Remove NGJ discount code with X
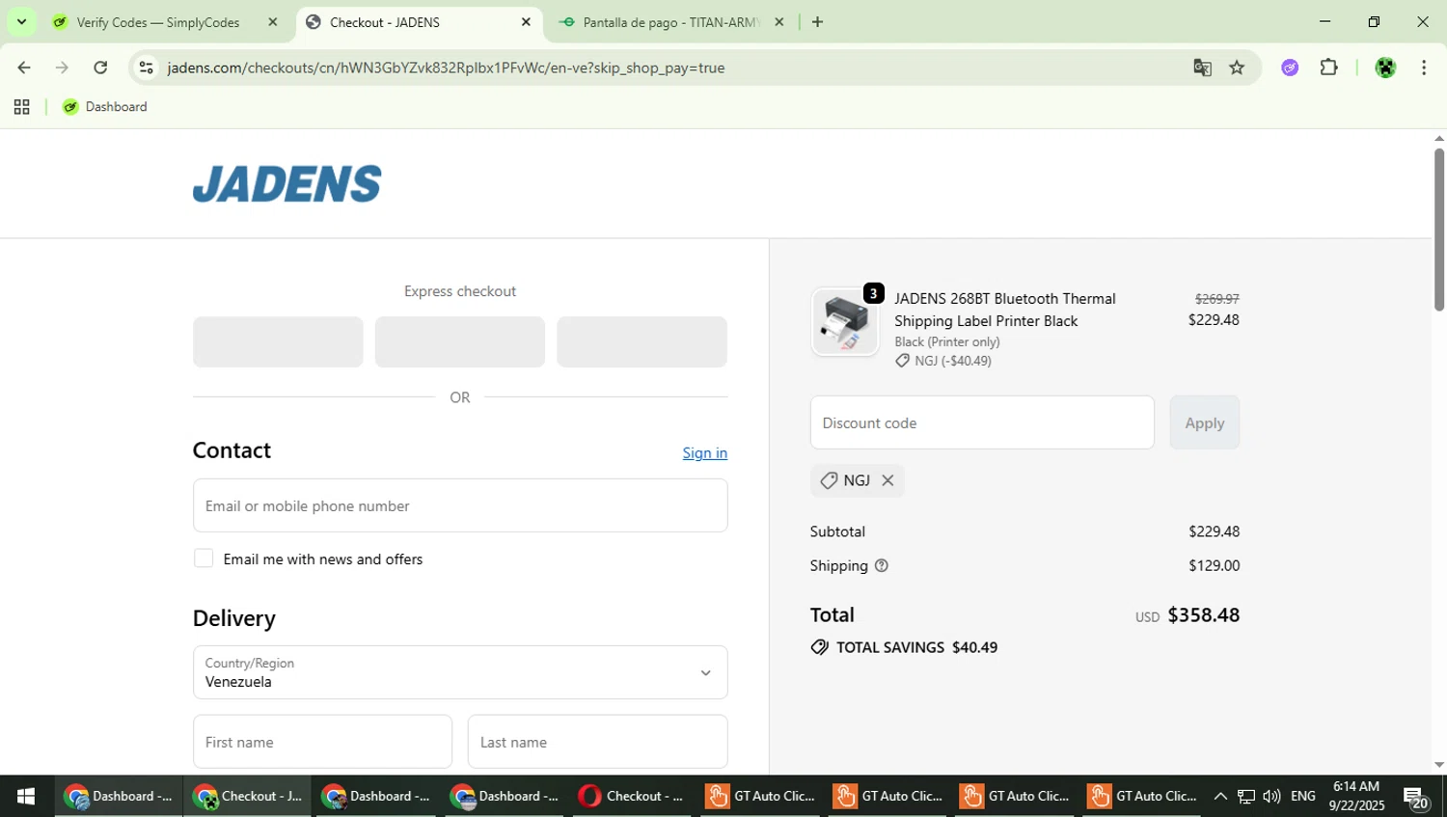The image size is (1447, 817). (887, 480)
